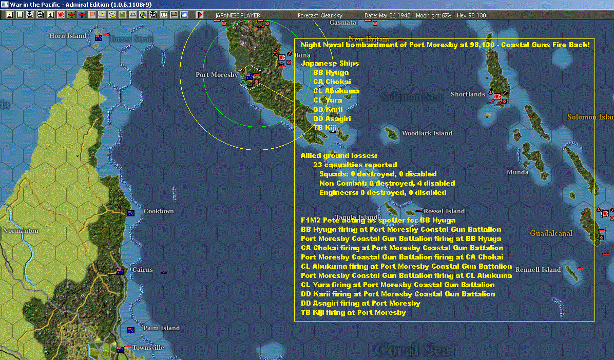Click 'DD Karii' in Japanese Ships list

point(328,110)
